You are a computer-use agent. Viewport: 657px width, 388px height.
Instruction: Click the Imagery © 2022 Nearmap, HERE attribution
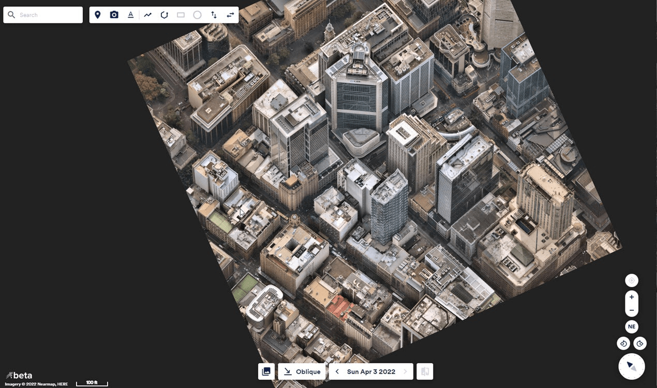pos(36,384)
